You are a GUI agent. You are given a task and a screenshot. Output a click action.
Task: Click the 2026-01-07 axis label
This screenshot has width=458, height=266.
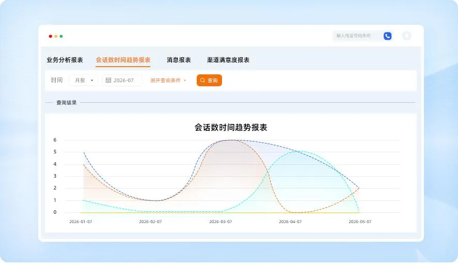pyautogui.click(x=81, y=222)
